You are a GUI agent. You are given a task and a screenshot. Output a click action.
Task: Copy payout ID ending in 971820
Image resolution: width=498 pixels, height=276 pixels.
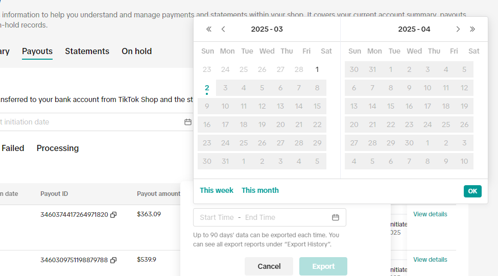113,215
